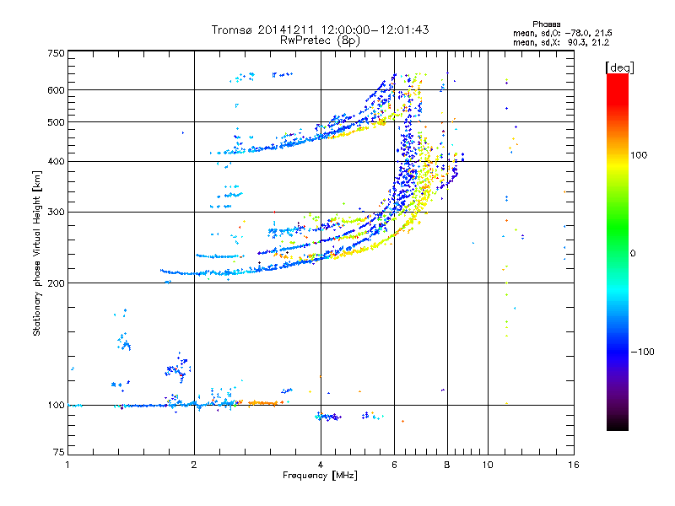Screen dimensions: 675x506
Task: Click the y-axis label '300'
Action: coord(56,213)
